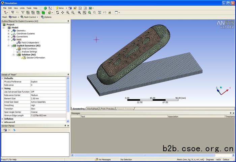Pin the Outline panel
The image size is (236, 162).
pyautogui.click(x=68, y=21)
